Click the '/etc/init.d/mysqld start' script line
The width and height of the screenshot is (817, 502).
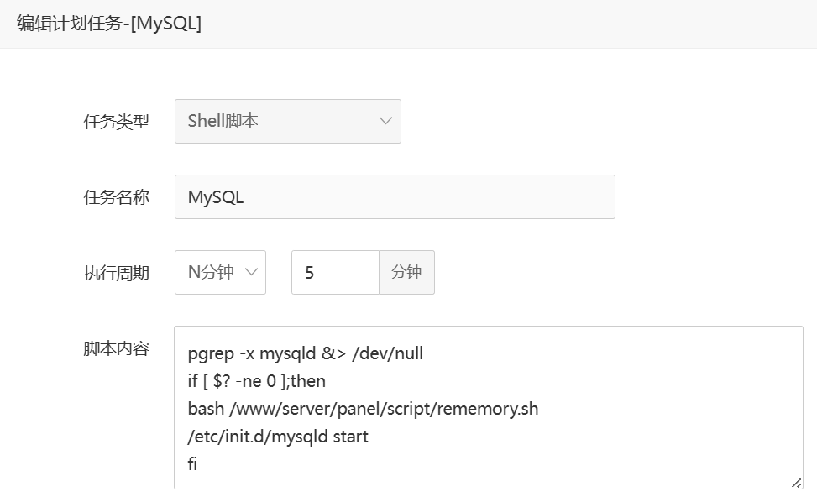coord(278,437)
